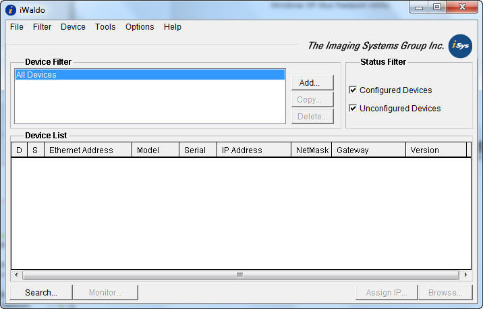Open the File menu
This screenshot has width=483, height=309.
[17, 27]
